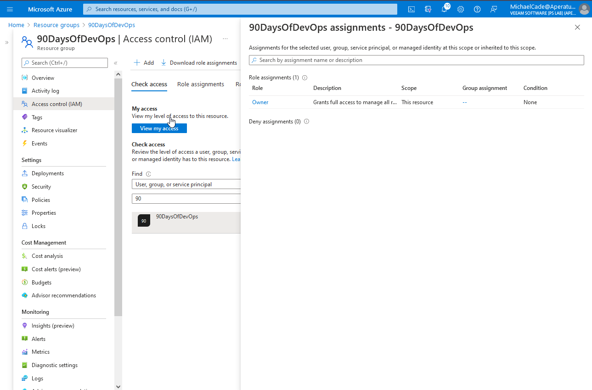Screen dimensions: 592x390
Task: Expand the hidden side panel arrows
Action: tap(6, 43)
